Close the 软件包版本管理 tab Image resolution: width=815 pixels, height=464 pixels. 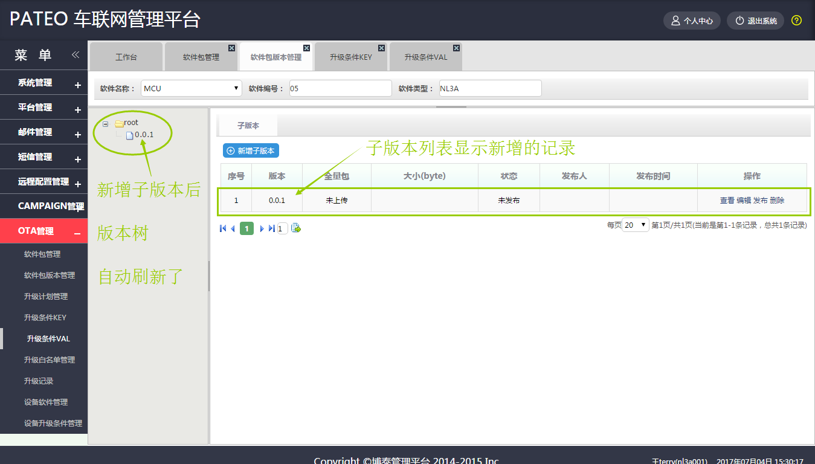click(307, 48)
